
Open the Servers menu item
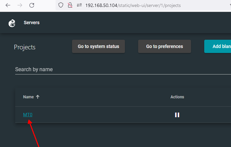coord(31,23)
